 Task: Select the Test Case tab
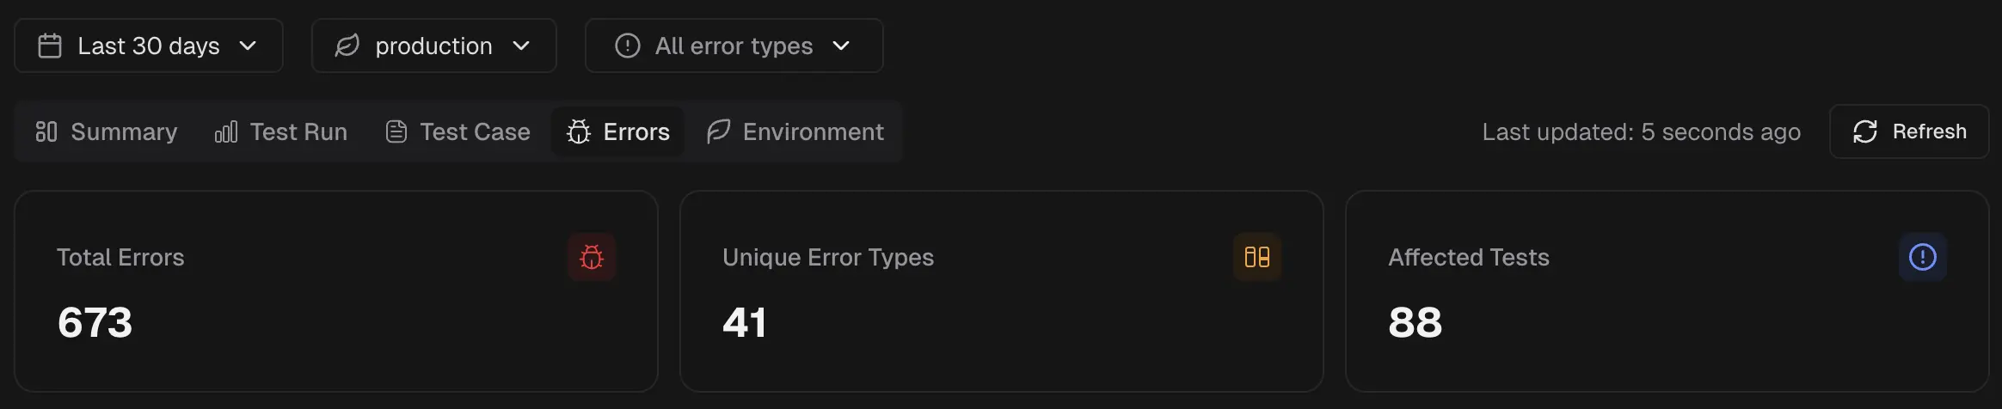pyautogui.click(x=458, y=131)
